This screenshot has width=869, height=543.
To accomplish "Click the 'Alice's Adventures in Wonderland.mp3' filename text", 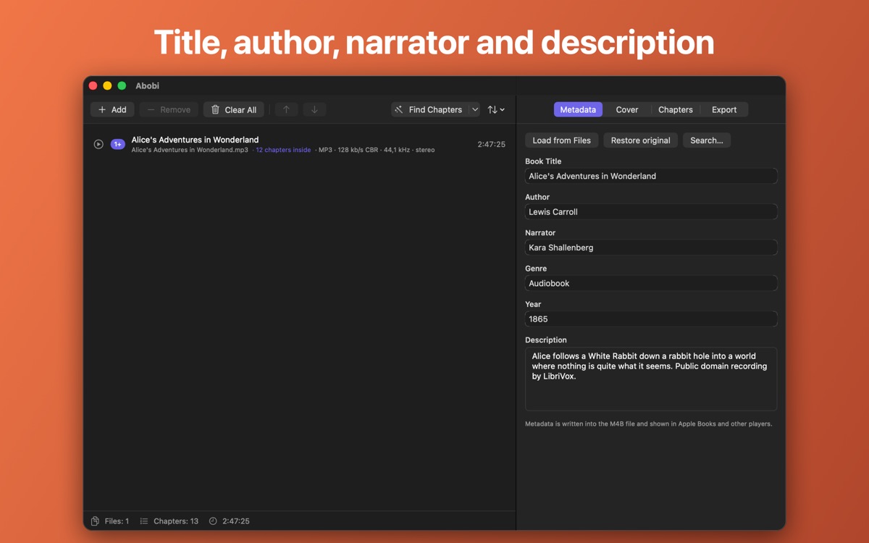I will point(190,150).
